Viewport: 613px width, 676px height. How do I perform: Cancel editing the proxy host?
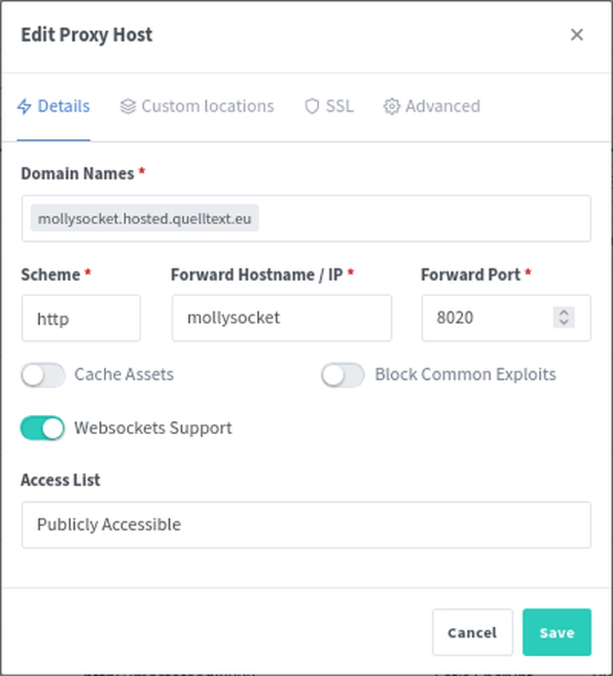coord(473,632)
